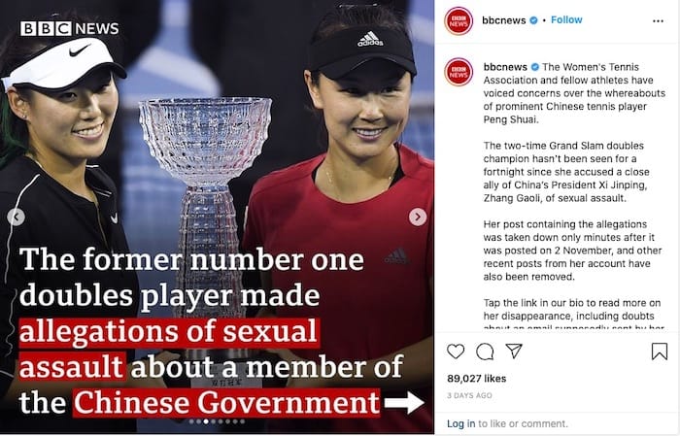Open bbcnews username in the post header
This screenshot has height=436, width=680.
[x=504, y=20]
